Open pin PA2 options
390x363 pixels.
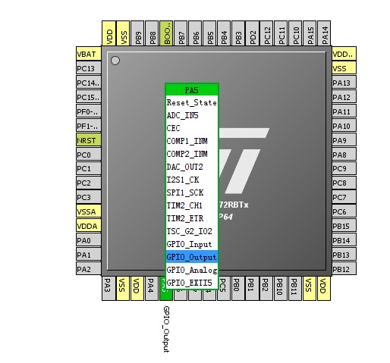click(89, 269)
